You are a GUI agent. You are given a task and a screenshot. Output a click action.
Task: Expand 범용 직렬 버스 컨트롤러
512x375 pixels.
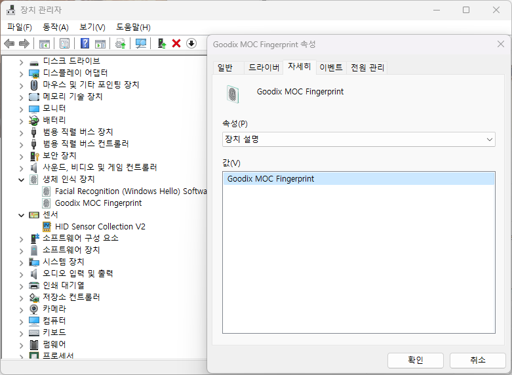click(21, 144)
